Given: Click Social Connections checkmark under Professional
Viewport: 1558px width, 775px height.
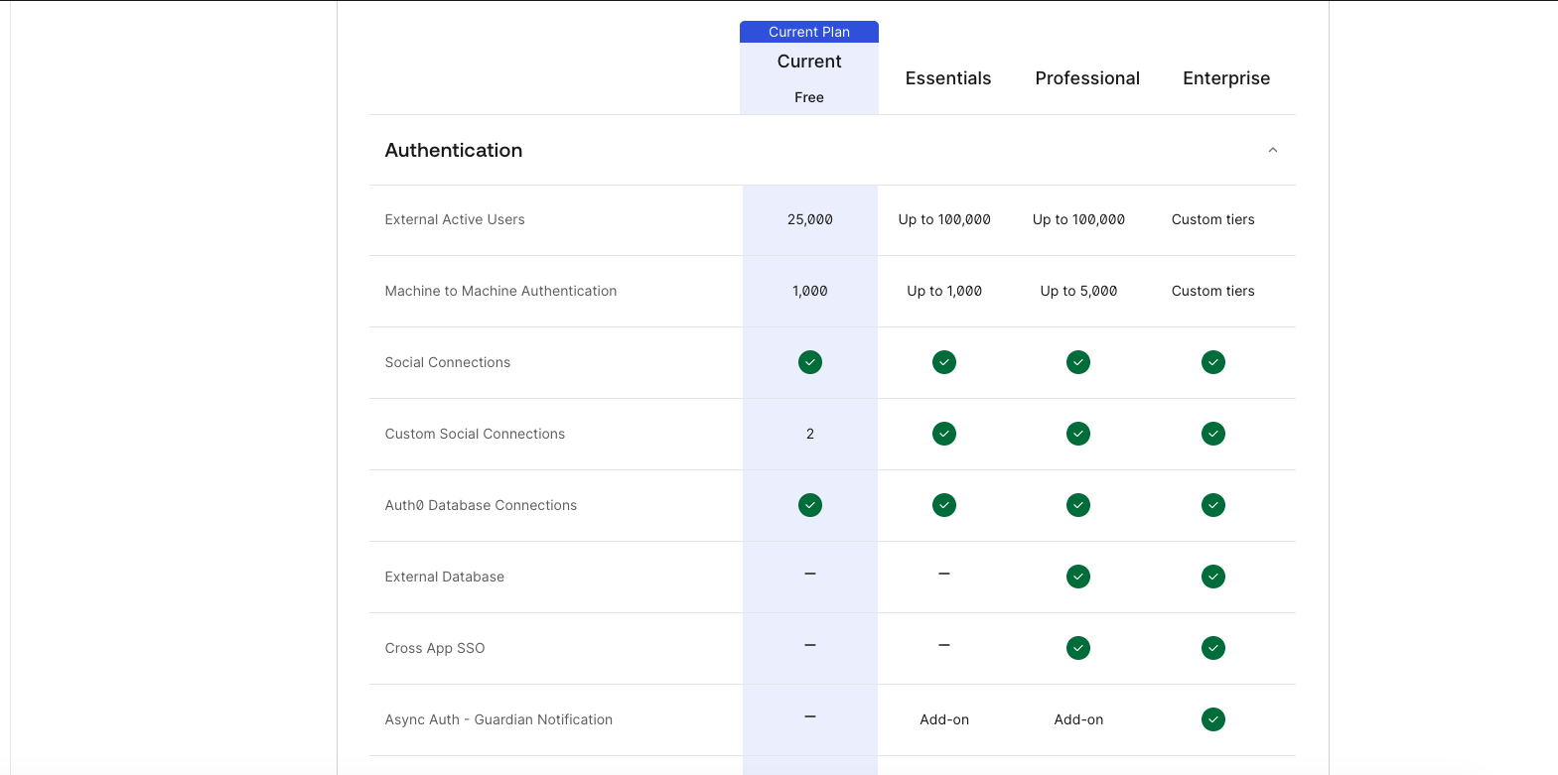Looking at the screenshot, I should 1078,362.
